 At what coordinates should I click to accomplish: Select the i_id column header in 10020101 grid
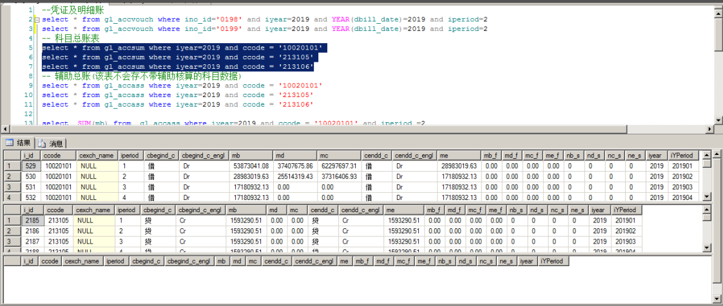coord(31,156)
